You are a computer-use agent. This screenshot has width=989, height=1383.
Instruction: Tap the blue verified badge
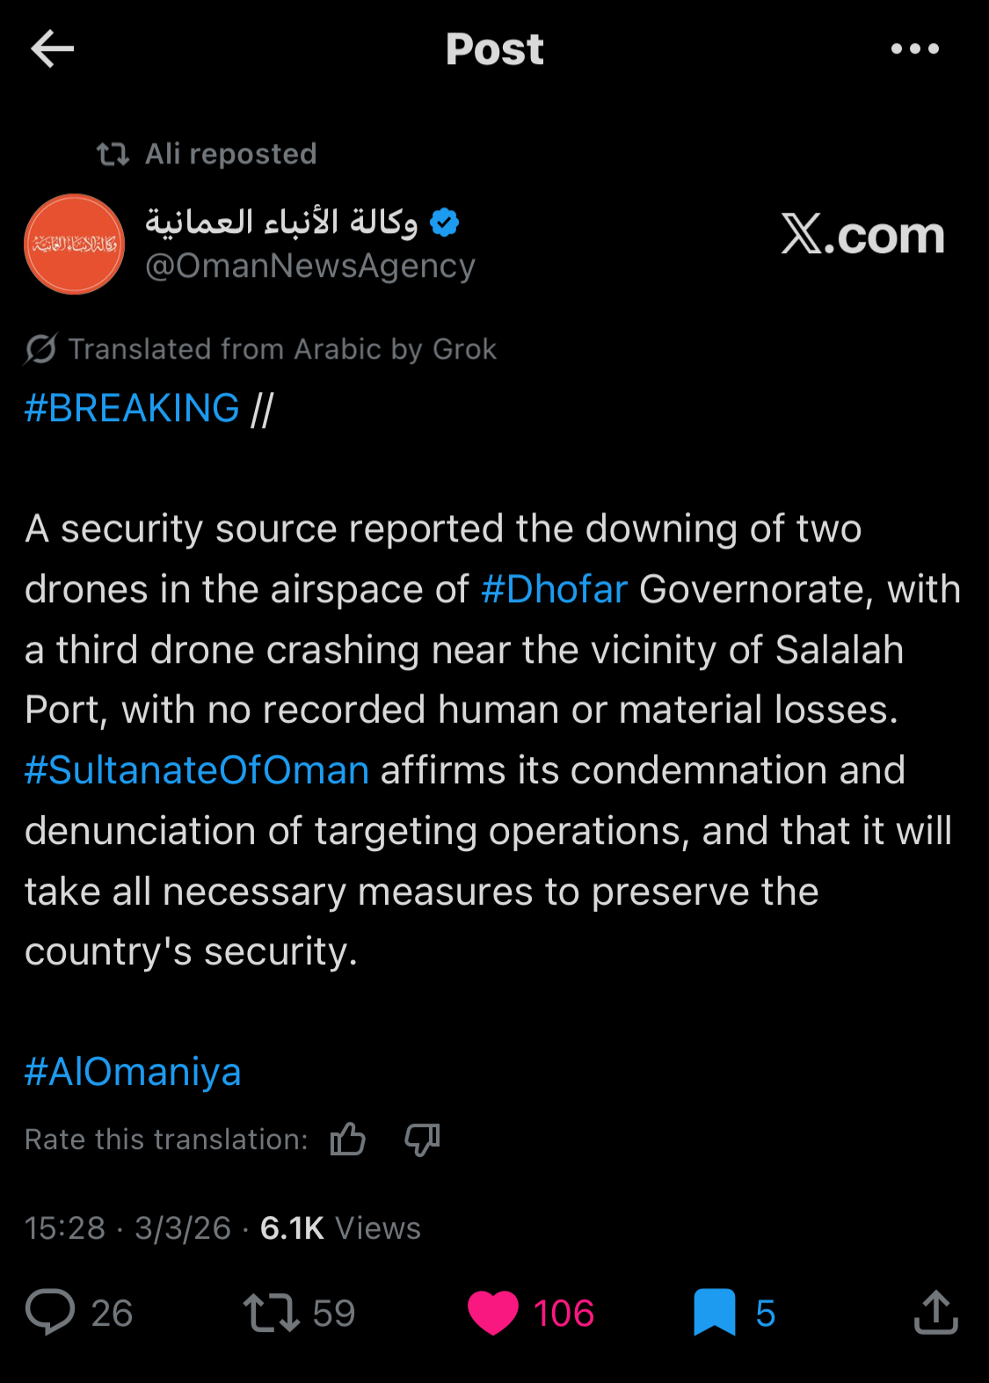[445, 222]
